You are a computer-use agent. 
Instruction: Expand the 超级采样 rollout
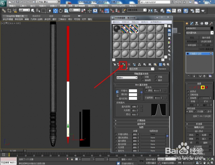click(141, 124)
